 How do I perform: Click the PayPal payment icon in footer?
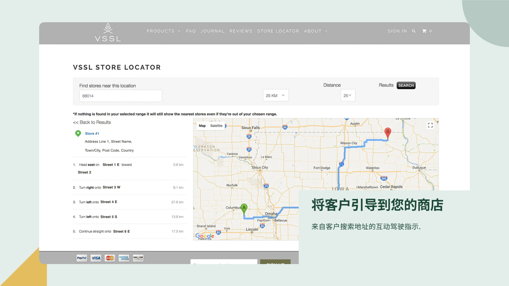click(82, 258)
